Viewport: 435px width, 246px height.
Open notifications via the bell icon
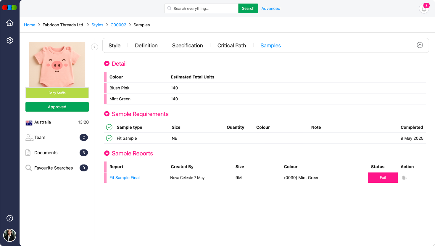coord(424,9)
